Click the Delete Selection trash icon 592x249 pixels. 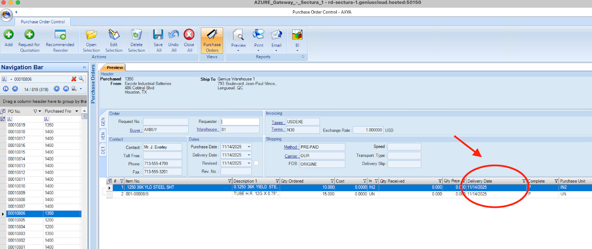point(136,35)
